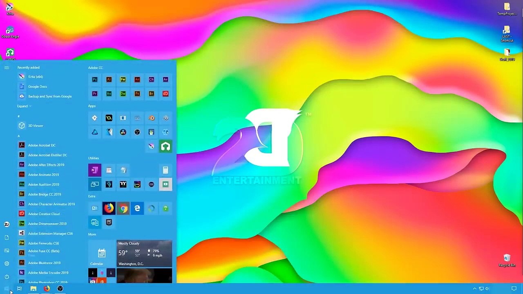Open the '#' alphabet section header
Viewport: 523px width, 294px height.
(18, 116)
